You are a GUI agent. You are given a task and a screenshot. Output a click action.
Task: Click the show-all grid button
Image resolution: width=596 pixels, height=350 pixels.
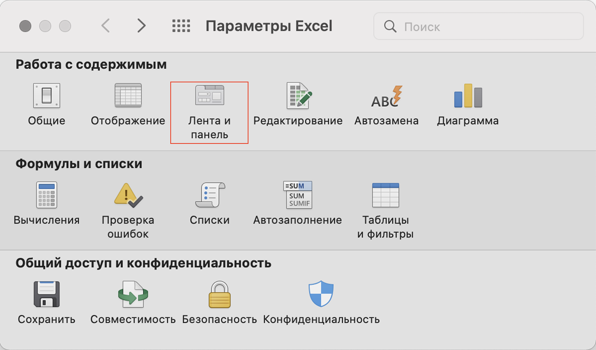(x=181, y=26)
